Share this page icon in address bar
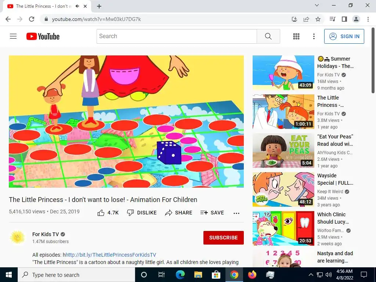 tap(306, 19)
